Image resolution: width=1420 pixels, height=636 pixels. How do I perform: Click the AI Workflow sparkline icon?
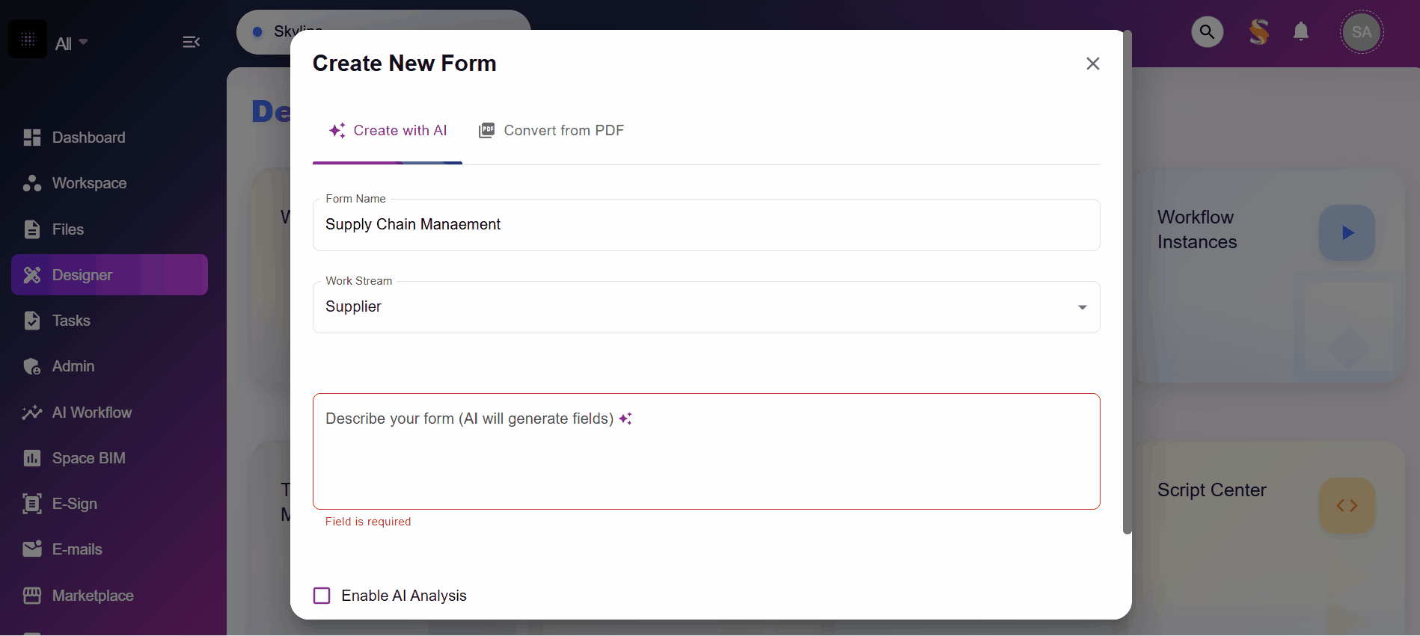click(32, 413)
